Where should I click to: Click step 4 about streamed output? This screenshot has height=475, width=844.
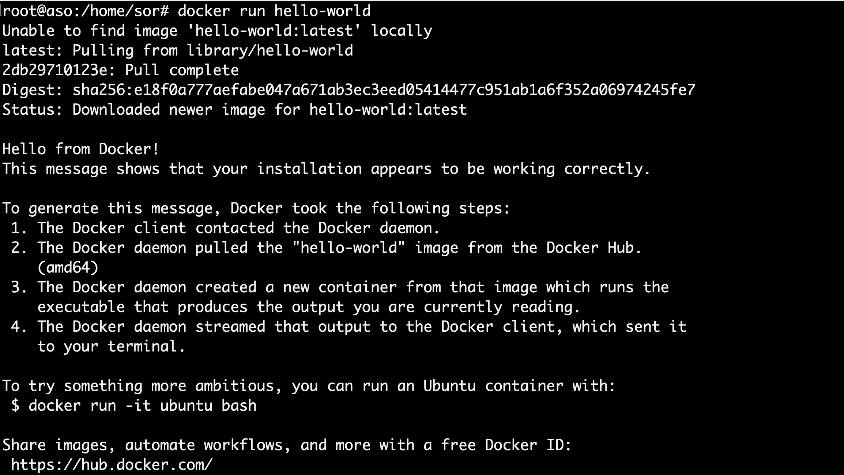[348, 327]
